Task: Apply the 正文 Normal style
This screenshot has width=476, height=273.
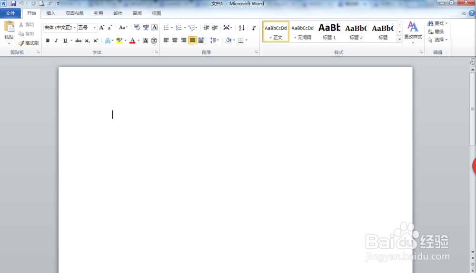Action: click(276, 31)
